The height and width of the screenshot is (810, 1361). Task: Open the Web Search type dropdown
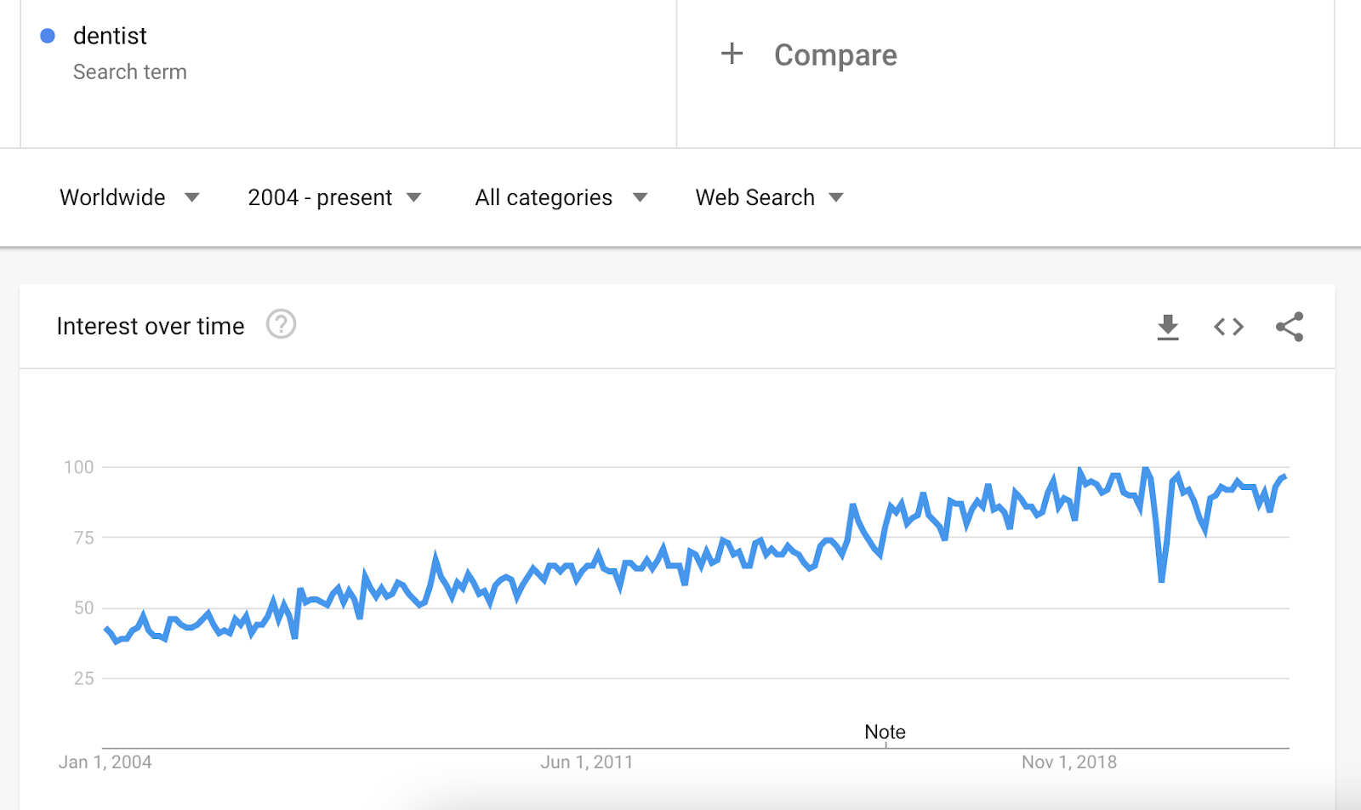coord(769,197)
